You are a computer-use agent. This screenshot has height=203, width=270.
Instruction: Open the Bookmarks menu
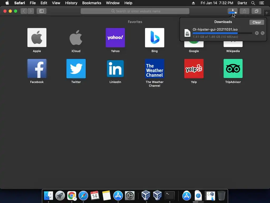91,3
